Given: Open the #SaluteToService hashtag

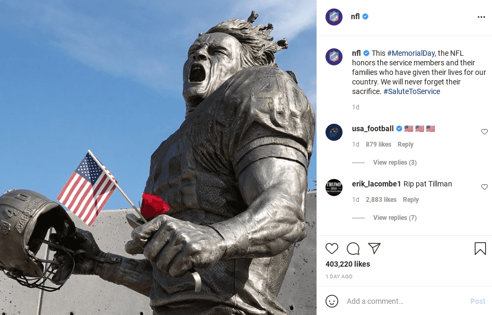Looking at the screenshot, I should coord(411,91).
